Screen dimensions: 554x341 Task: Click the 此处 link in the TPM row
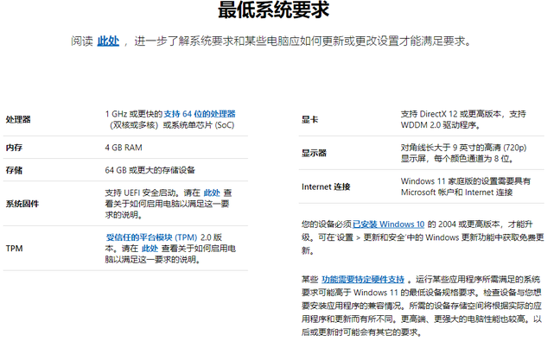(150, 249)
